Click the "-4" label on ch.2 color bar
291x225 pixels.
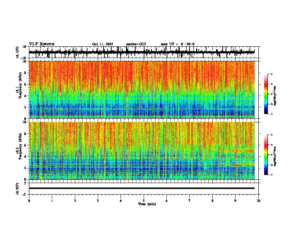(x=271, y=145)
